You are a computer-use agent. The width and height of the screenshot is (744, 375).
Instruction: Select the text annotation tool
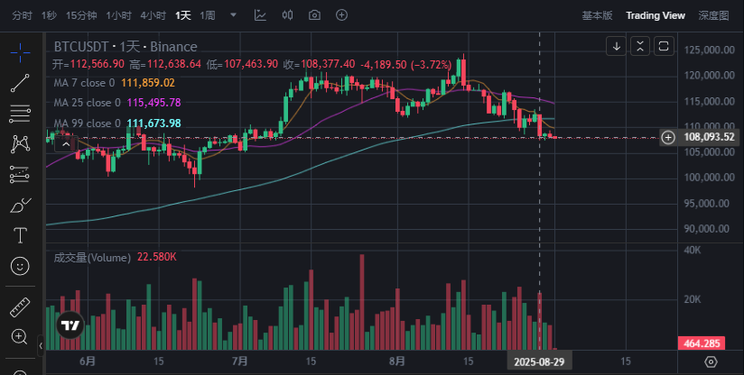pos(20,236)
